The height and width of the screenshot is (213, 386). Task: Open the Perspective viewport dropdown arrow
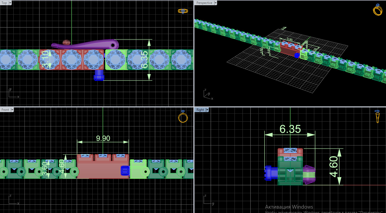(216, 3)
